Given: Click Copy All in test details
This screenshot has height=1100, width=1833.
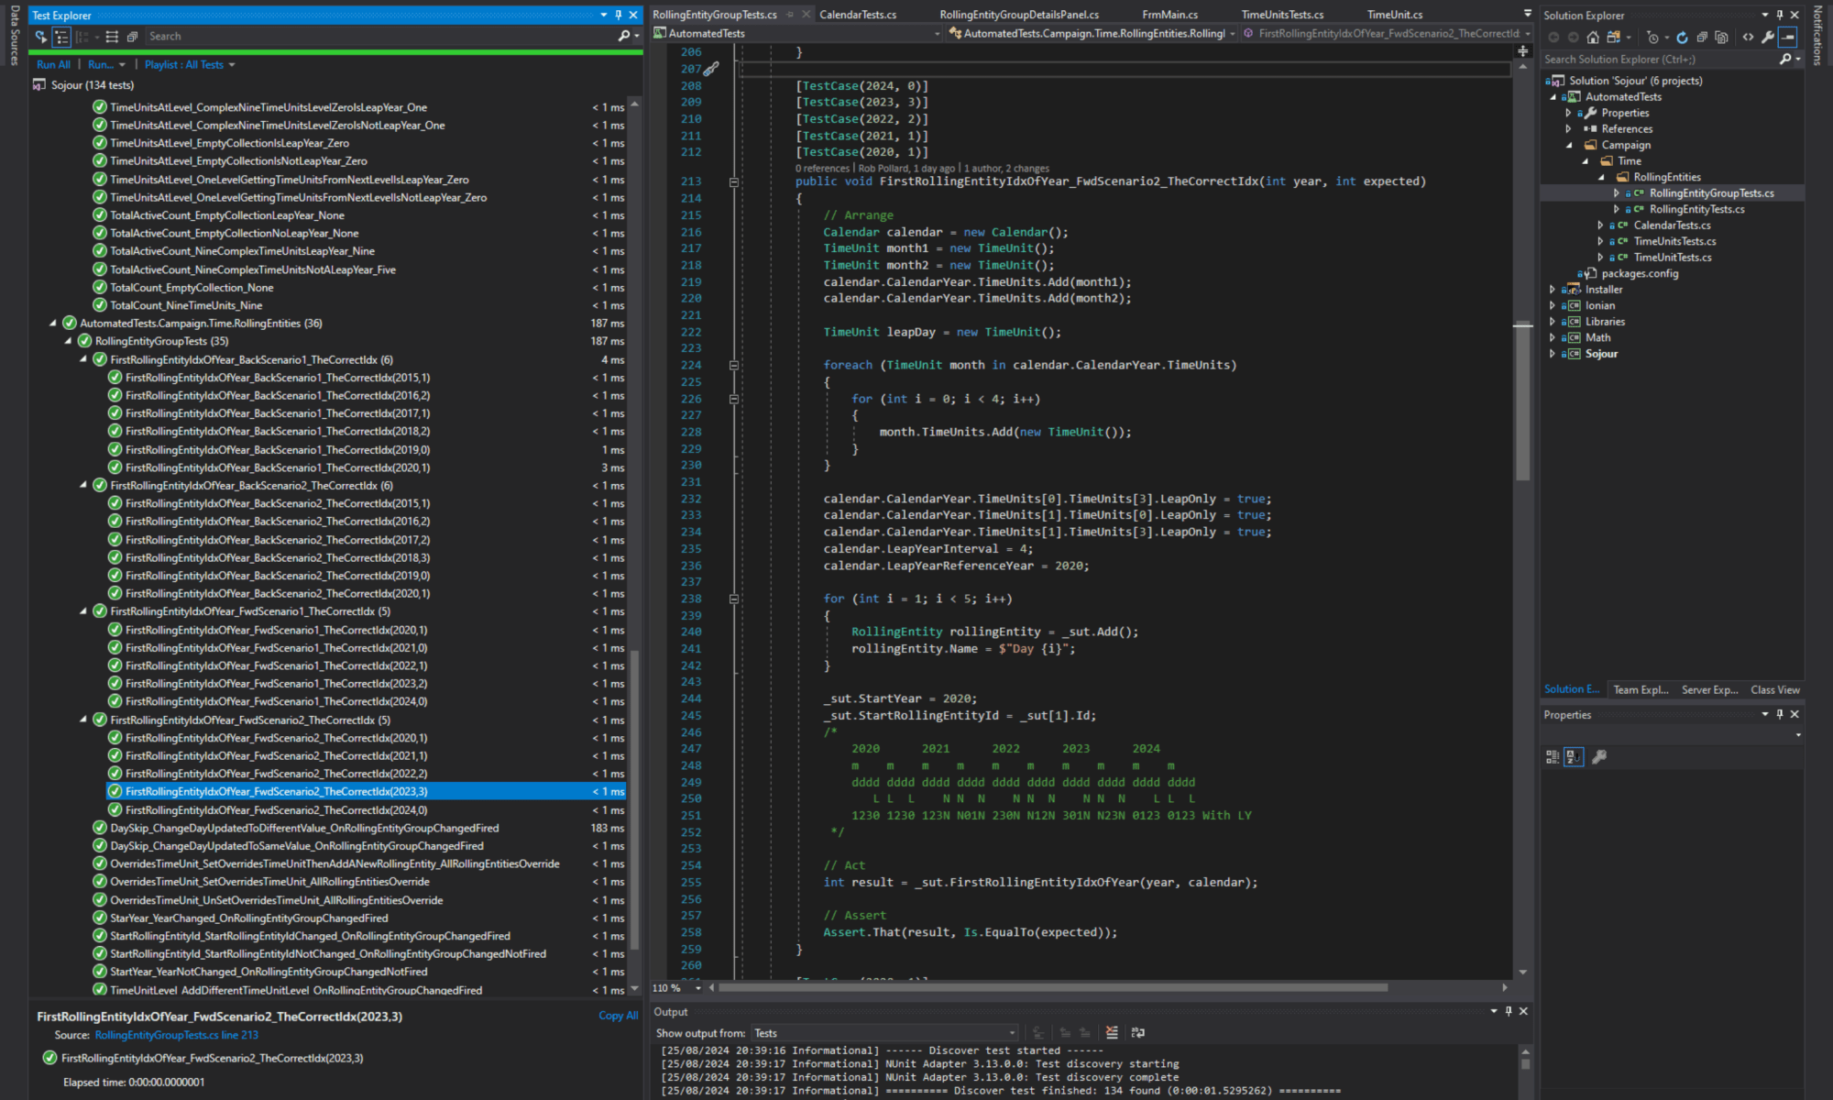Looking at the screenshot, I should pos(617,1016).
